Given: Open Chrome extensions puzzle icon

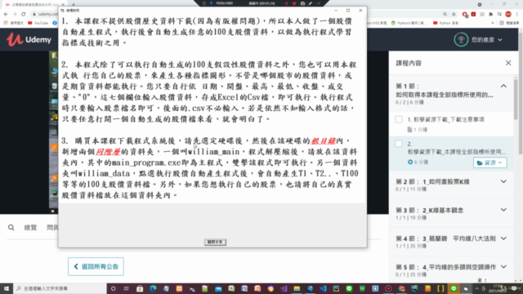Looking at the screenshot, I should (490, 14).
